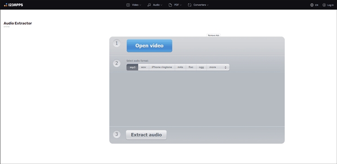Click the Log in link
Image resolution: width=337 pixels, height=164 pixels.
point(331,5)
